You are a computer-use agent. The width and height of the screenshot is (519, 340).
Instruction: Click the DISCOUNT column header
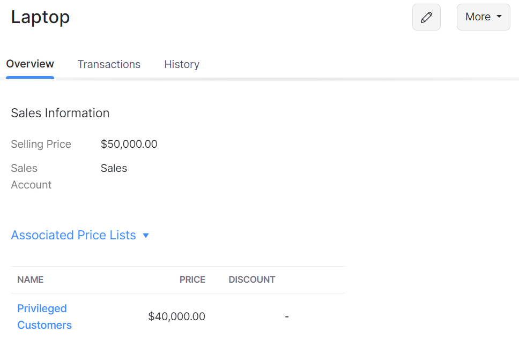pos(252,279)
